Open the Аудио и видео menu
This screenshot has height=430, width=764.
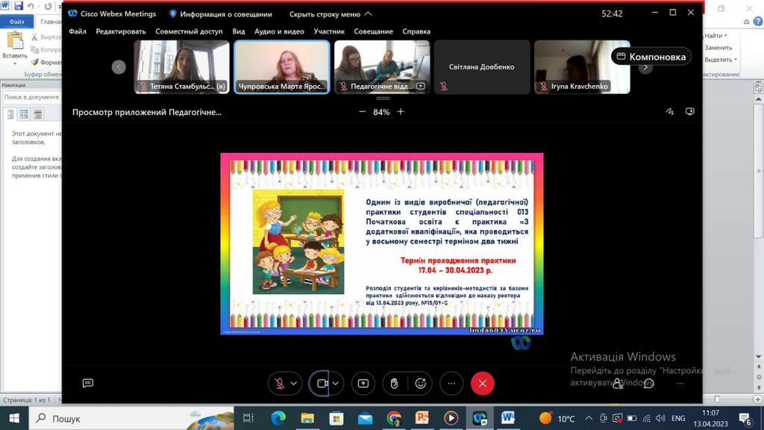coord(279,31)
